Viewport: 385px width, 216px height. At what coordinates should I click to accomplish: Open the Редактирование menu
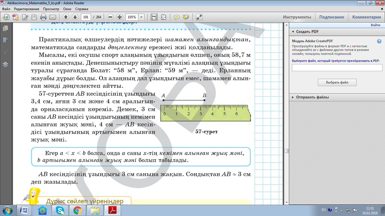pyautogui.click(x=27, y=9)
